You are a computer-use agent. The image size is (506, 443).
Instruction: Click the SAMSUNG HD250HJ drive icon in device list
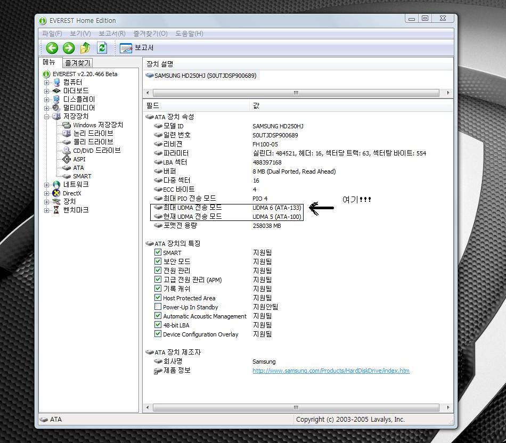(x=150, y=76)
